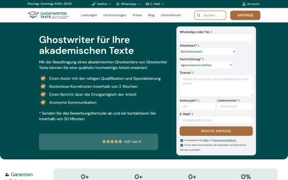Click info icon next to WhatsApp oder Tel.
The width and height of the screenshot is (288, 180).
point(211,32)
